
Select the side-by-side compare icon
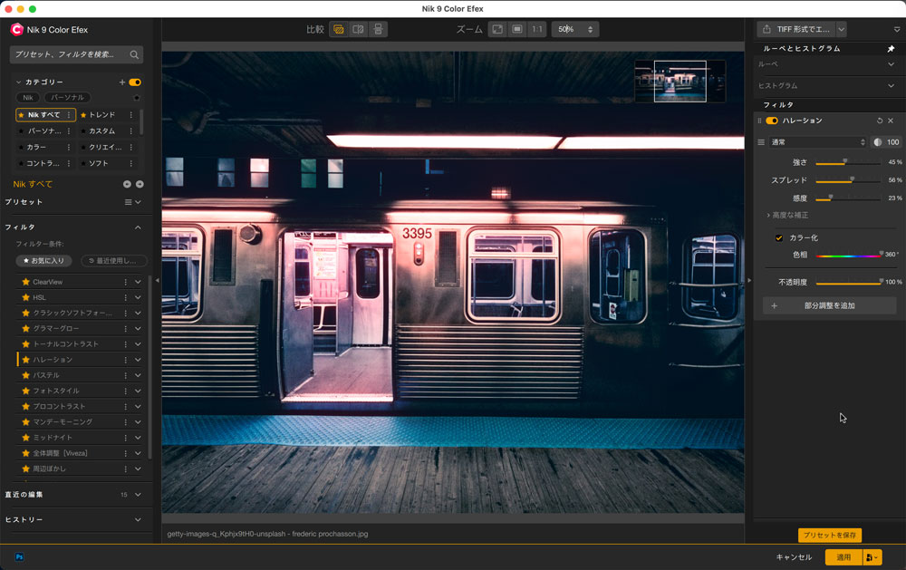[x=378, y=29]
